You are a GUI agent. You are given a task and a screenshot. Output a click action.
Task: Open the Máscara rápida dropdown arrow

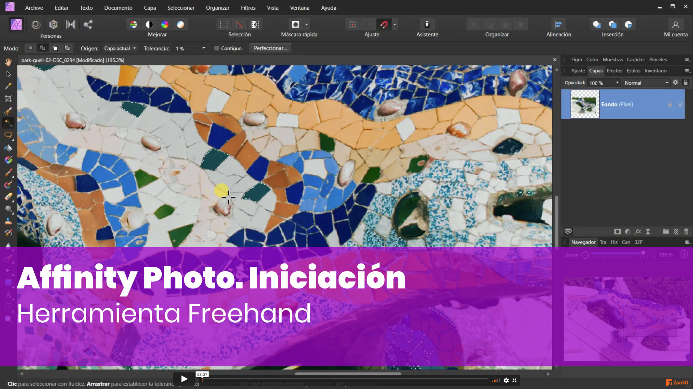(307, 24)
